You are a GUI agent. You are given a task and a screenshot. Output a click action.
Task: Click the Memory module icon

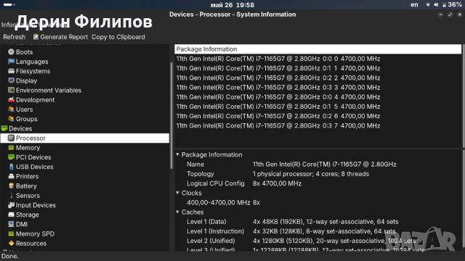click(12, 147)
